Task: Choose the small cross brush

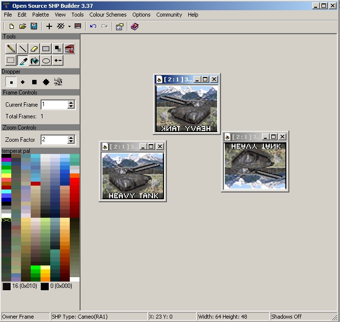Action: 22,82
